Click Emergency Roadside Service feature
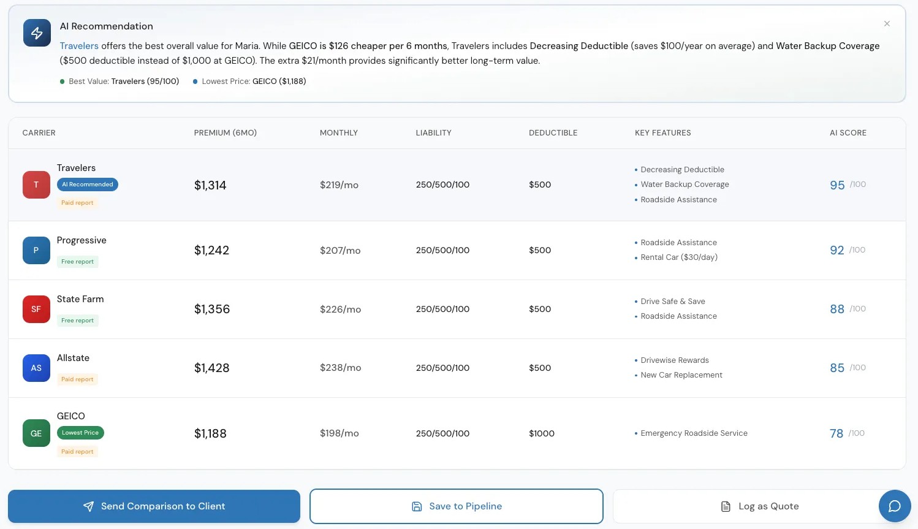 694,433
